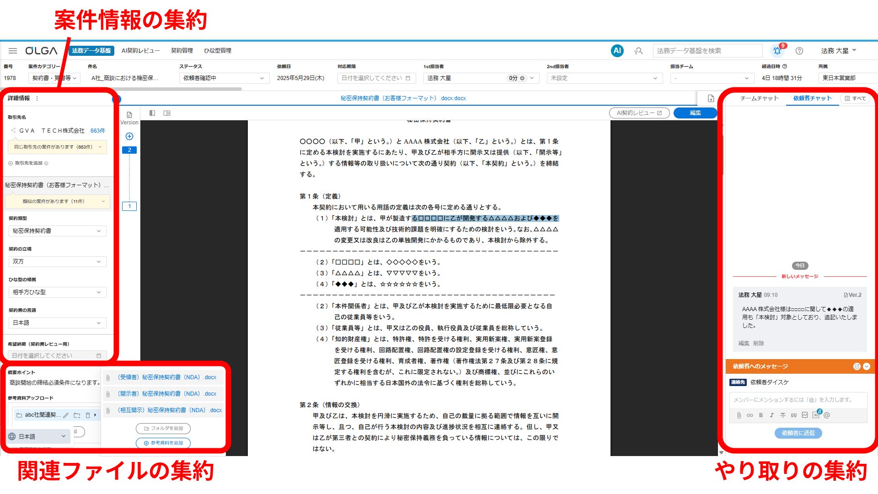This screenshot has width=878, height=494.
Task: Open 案件カテゴリー dropdown 契約書・覚書等
Action: click(54, 78)
